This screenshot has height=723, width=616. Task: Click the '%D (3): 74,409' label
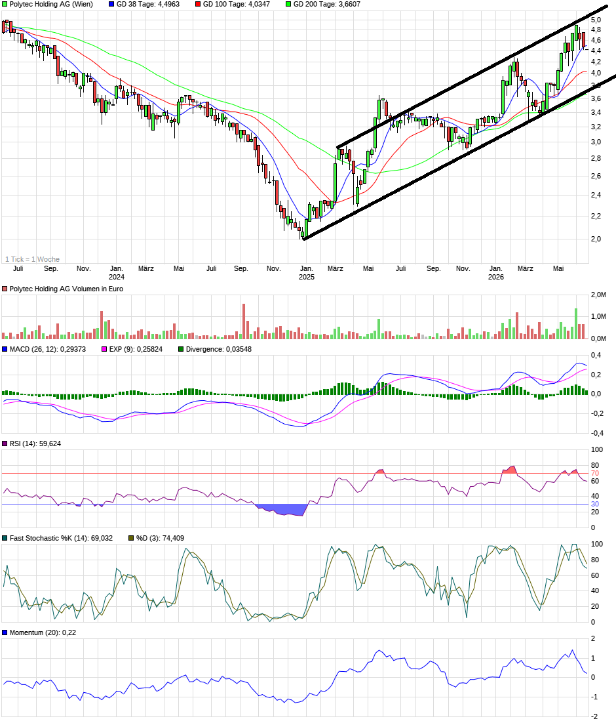pos(161,538)
